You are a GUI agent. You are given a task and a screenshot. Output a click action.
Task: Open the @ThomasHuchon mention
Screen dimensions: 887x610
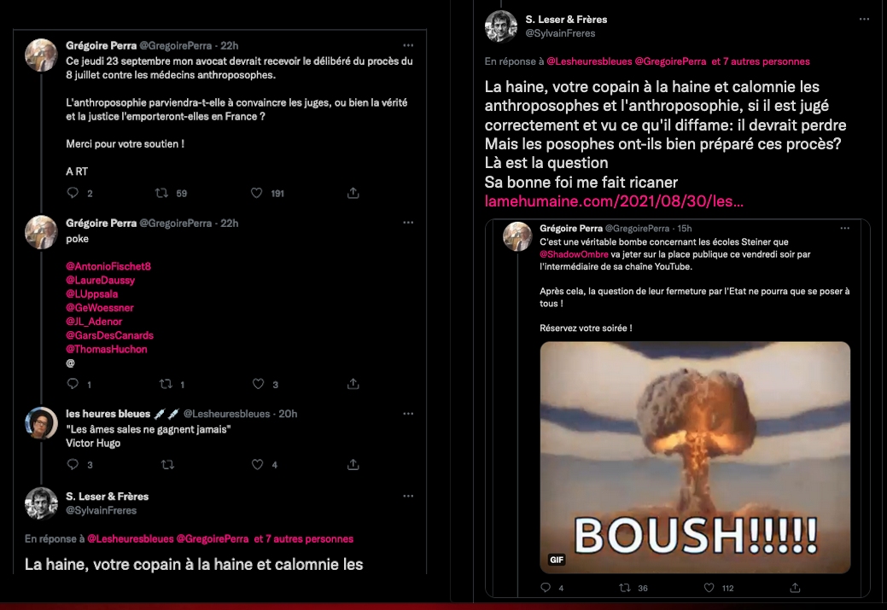[107, 350]
